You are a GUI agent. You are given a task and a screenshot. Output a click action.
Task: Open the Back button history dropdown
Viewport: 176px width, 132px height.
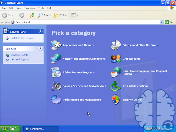click(16, 15)
